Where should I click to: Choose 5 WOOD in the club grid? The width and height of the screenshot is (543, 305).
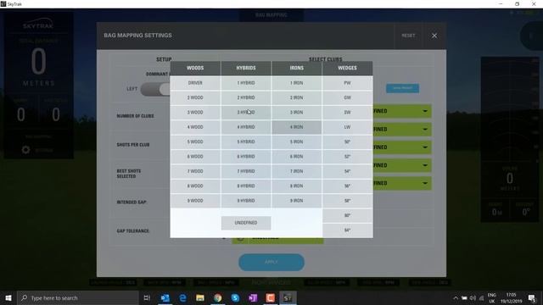tap(195, 141)
